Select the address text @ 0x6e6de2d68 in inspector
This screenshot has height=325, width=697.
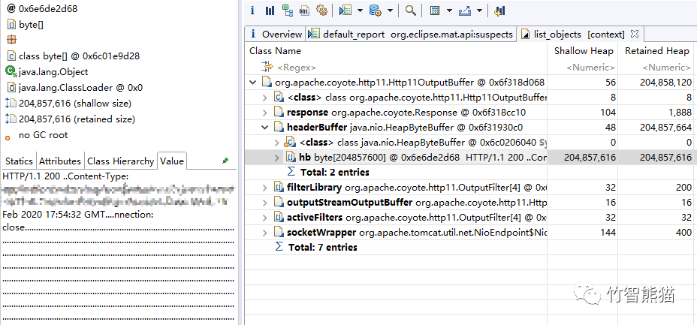42,8
